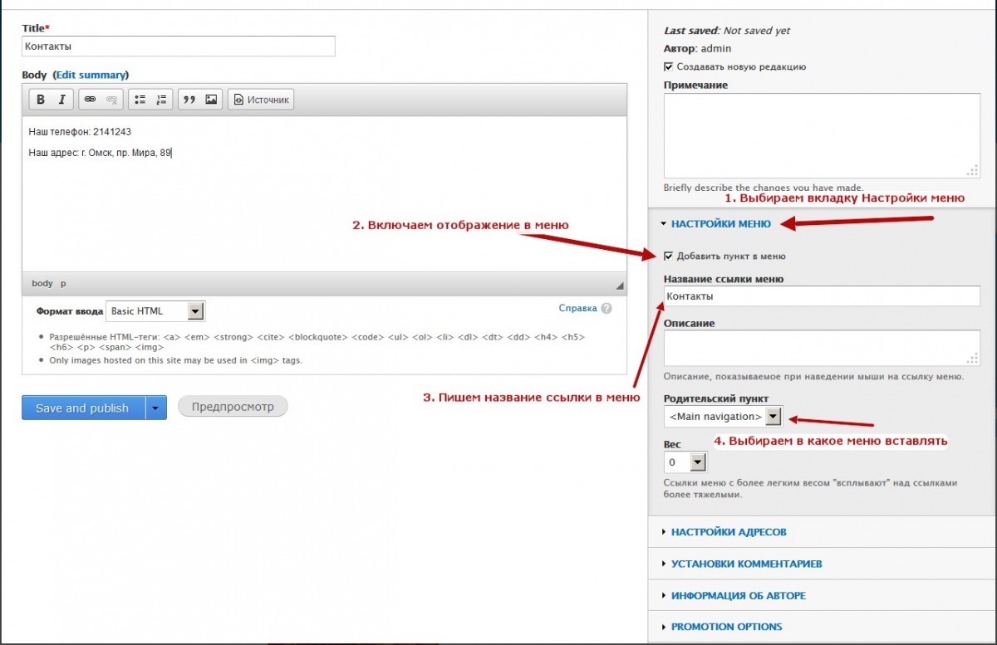
Task: Toggle bold formatting in editor toolbar
Action: (x=40, y=100)
